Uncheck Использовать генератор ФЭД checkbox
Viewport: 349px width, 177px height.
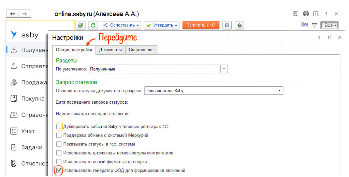click(x=59, y=170)
